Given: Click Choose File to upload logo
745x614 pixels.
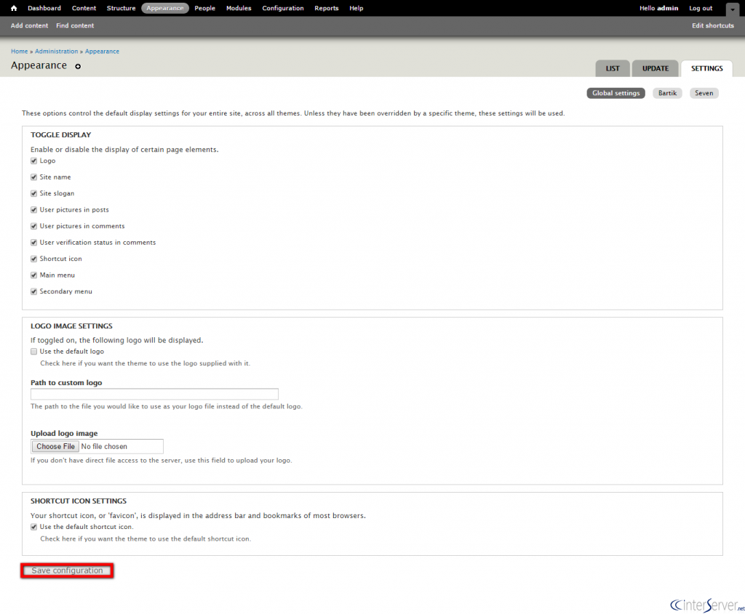Looking at the screenshot, I should tap(55, 446).
